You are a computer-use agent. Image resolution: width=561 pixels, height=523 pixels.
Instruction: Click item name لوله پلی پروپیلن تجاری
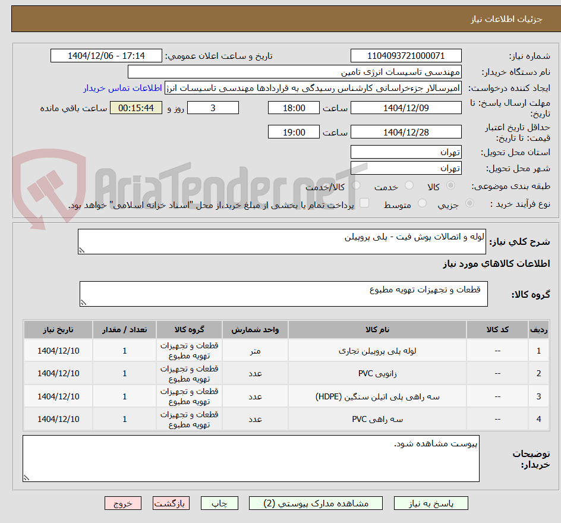click(x=377, y=351)
